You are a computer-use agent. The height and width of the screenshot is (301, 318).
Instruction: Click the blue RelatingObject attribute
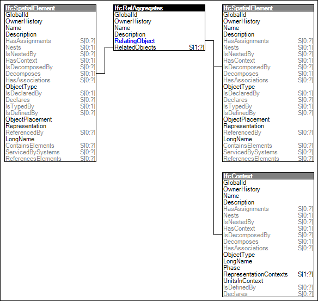coord(134,41)
